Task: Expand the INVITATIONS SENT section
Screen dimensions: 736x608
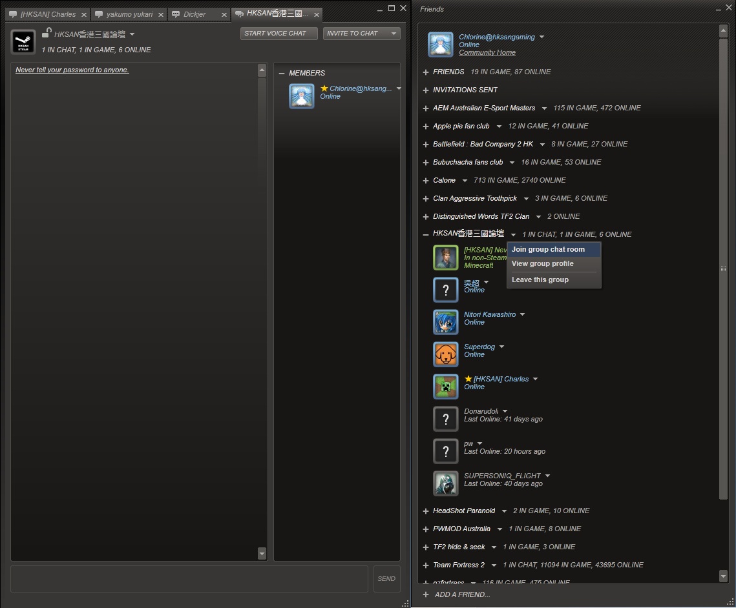Action: click(x=426, y=90)
